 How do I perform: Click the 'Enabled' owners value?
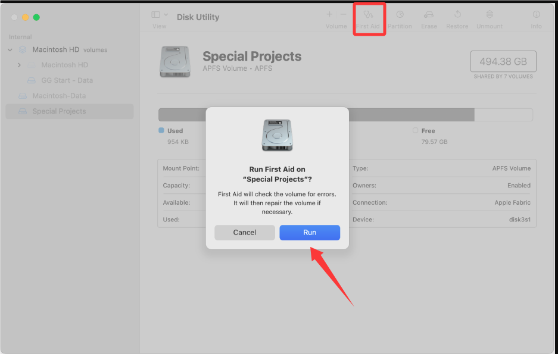519,186
